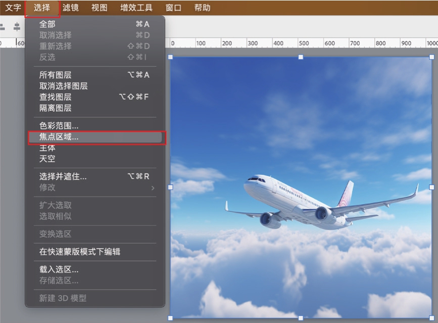Choose 天空 sky selection

point(95,159)
